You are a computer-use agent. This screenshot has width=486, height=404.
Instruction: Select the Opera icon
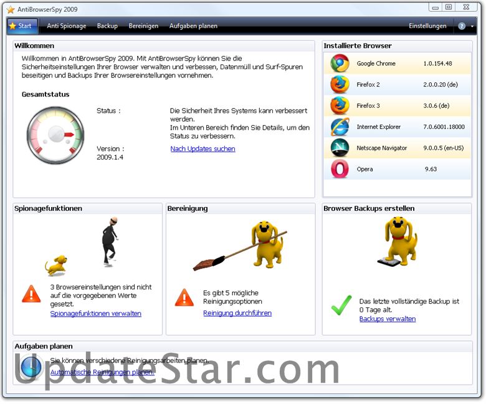(340, 169)
